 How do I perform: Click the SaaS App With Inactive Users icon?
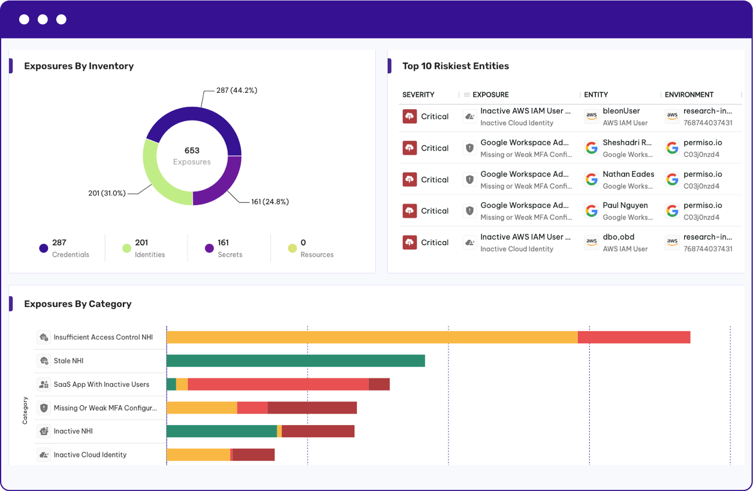point(44,384)
